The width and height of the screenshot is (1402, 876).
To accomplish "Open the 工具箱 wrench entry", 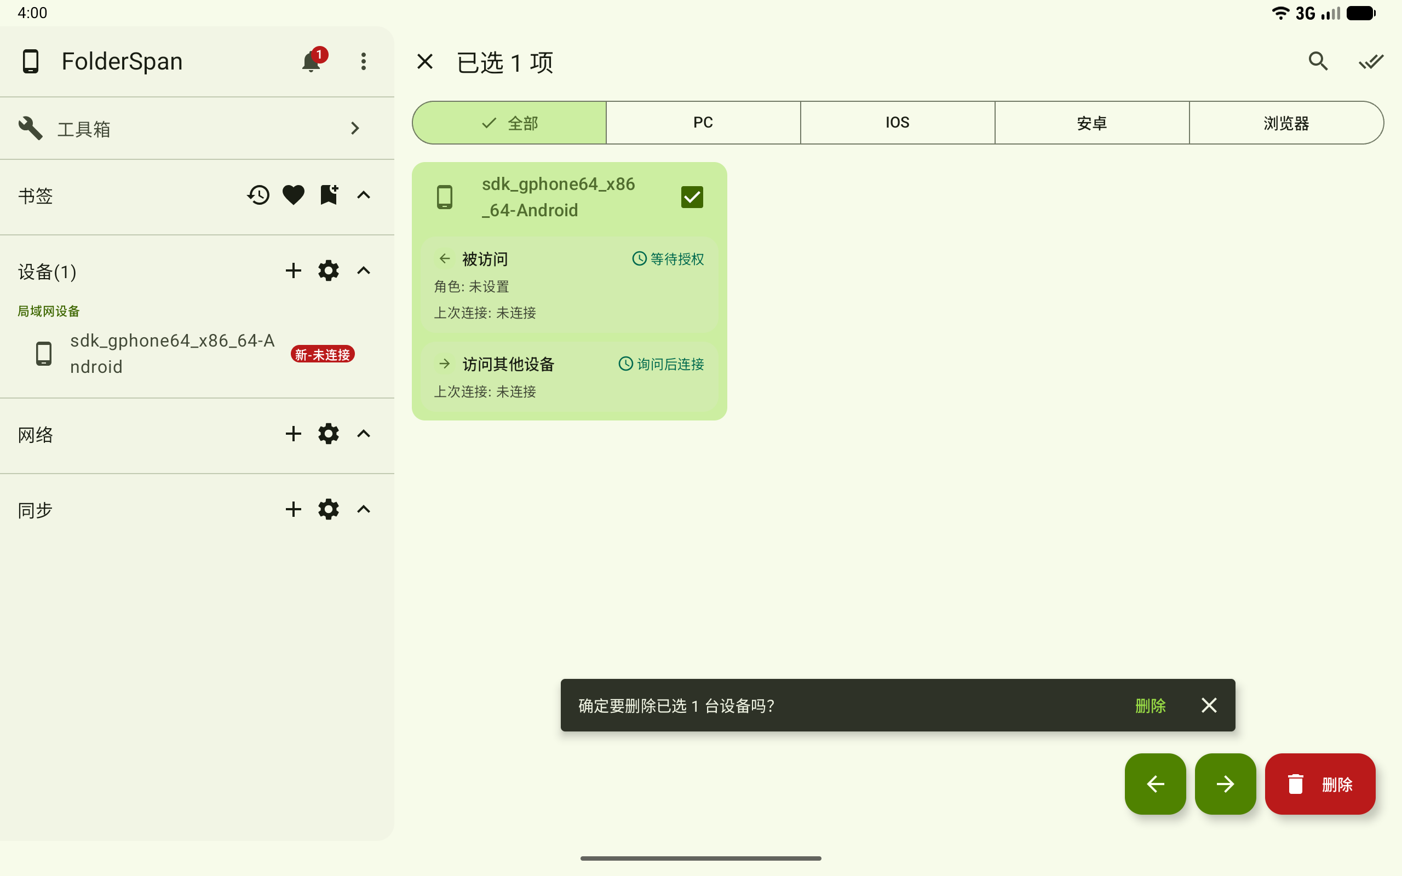I will [197, 128].
